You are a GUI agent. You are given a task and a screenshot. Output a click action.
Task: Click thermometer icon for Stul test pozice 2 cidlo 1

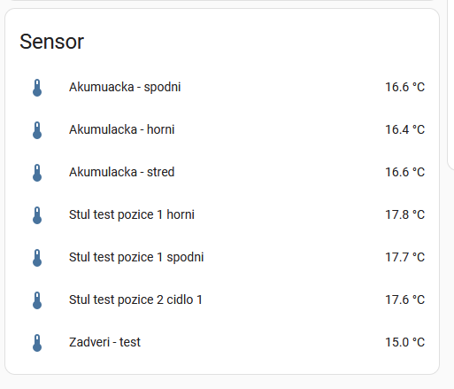37,300
